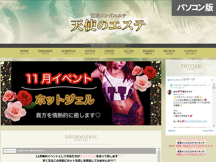Select the fourth carousel dot indicator

pos(79,128)
